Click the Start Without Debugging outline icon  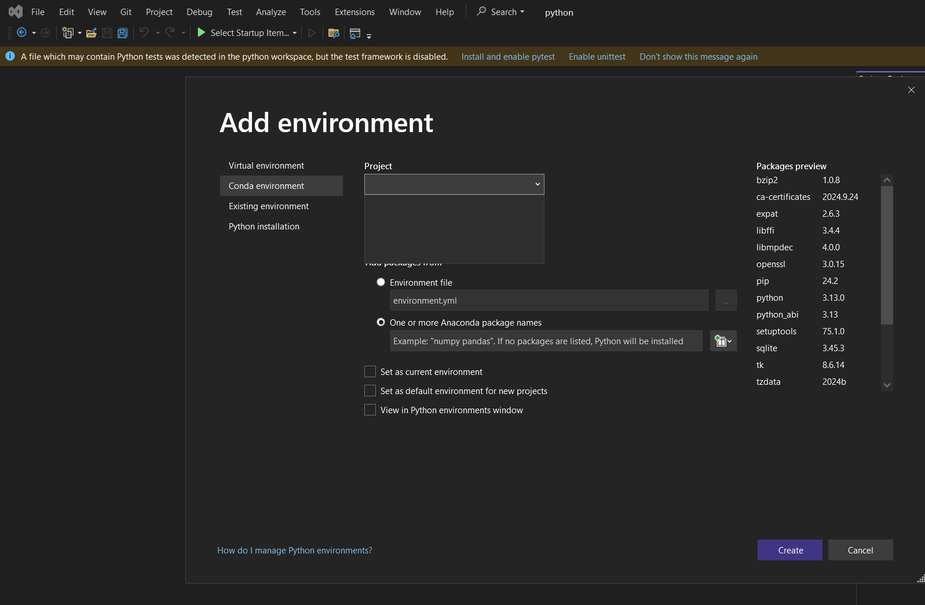(x=312, y=33)
